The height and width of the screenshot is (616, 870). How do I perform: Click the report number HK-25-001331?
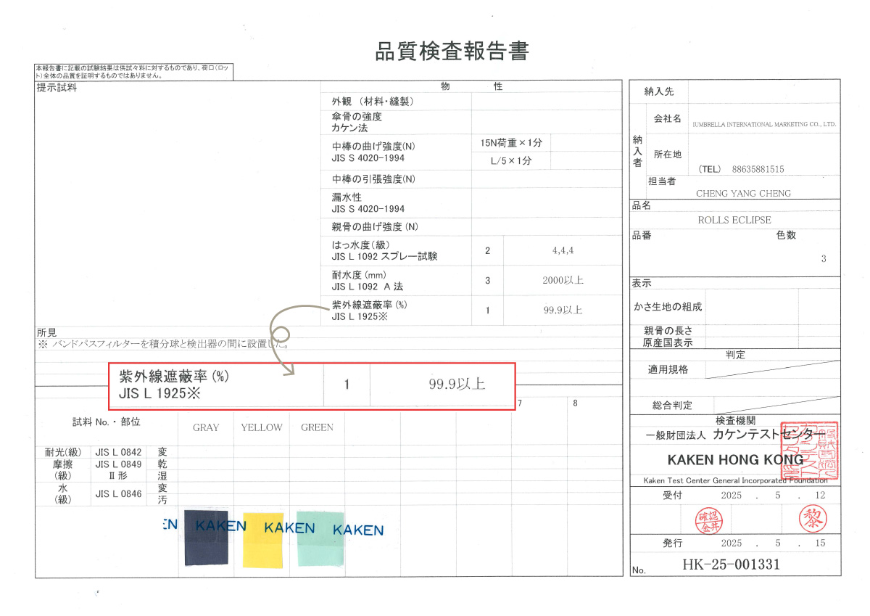point(731,564)
